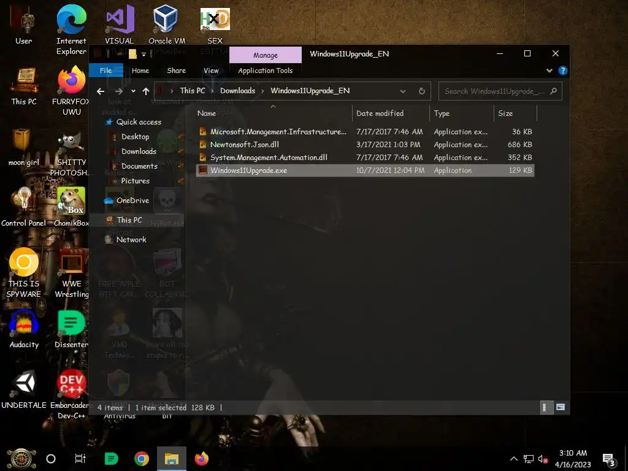Image resolution: width=628 pixels, height=471 pixels.
Task: Select Newtonsoft.Json.dll file
Action: click(x=365, y=145)
